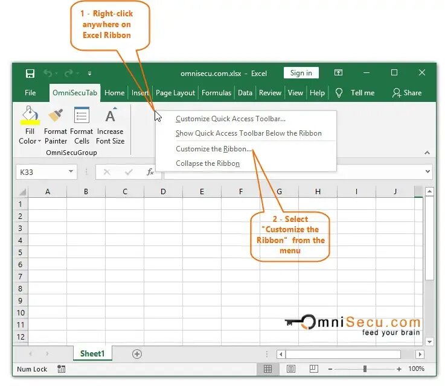Open the Undo history dropdown arrow
Screen dimensions: 445x386
pos(56,74)
